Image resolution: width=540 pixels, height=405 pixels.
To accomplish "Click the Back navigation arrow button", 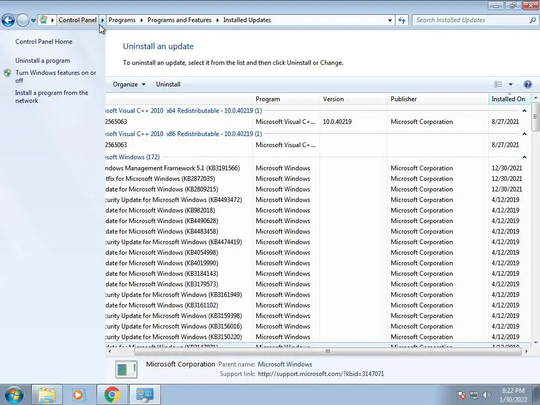I will click(8, 21).
